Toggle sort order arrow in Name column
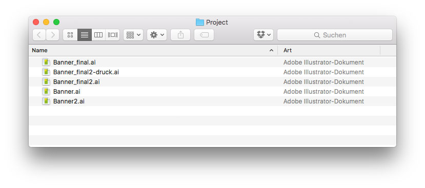This screenshot has width=425, height=188. pyautogui.click(x=271, y=50)
